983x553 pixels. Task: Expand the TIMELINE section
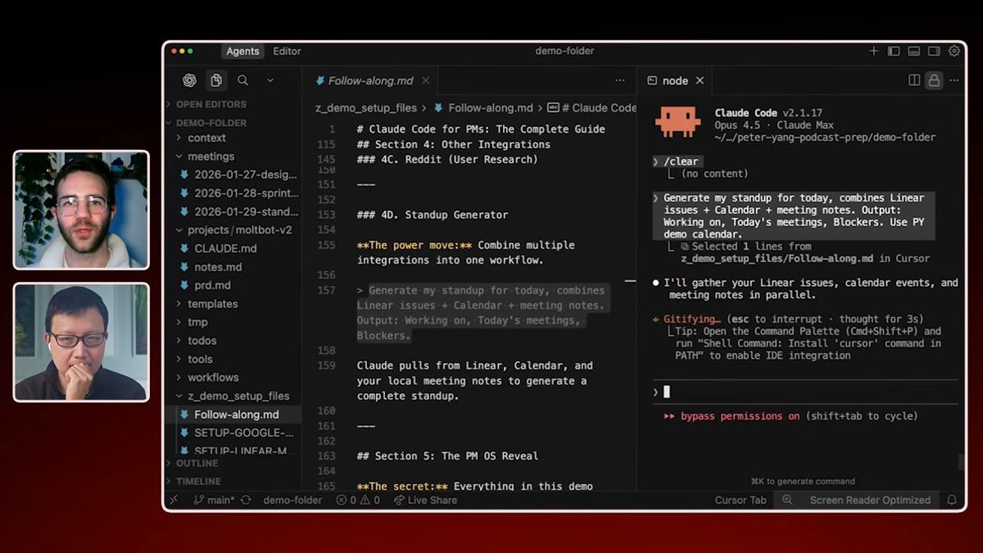tap(198, 482)
